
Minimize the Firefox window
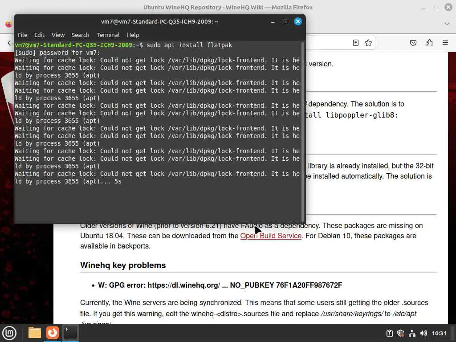[x=423, y=7]
